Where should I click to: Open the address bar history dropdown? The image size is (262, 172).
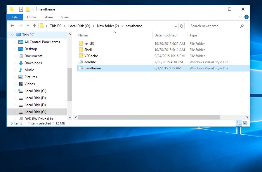pos(176,26)
